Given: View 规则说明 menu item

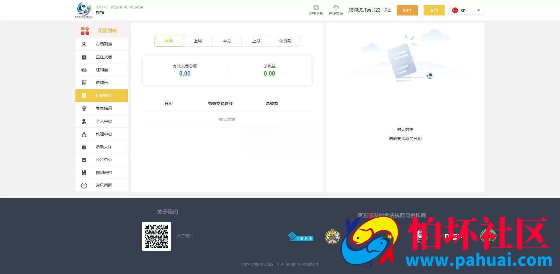Looking at the screenshot, I should coord(102,172).
